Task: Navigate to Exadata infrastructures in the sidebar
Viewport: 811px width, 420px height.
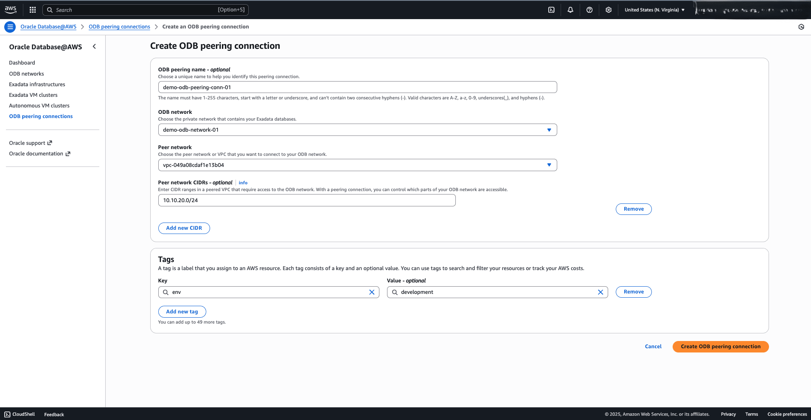Action: click(37, 84)
